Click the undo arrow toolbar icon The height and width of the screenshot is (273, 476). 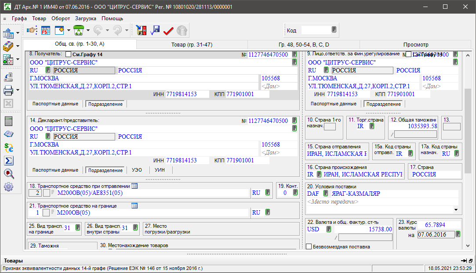[98, 30]
